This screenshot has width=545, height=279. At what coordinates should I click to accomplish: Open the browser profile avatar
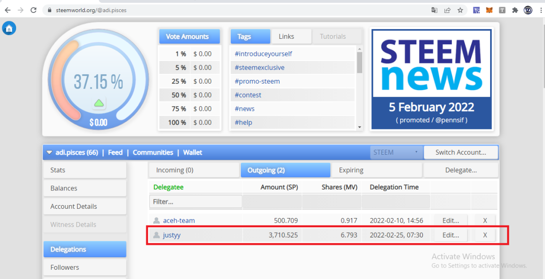(528, 10)
